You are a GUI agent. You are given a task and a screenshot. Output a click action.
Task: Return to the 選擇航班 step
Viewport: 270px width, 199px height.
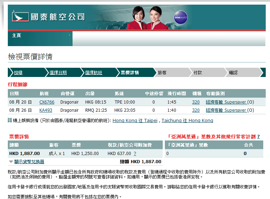pyautogui.click(x=93, y=73)
